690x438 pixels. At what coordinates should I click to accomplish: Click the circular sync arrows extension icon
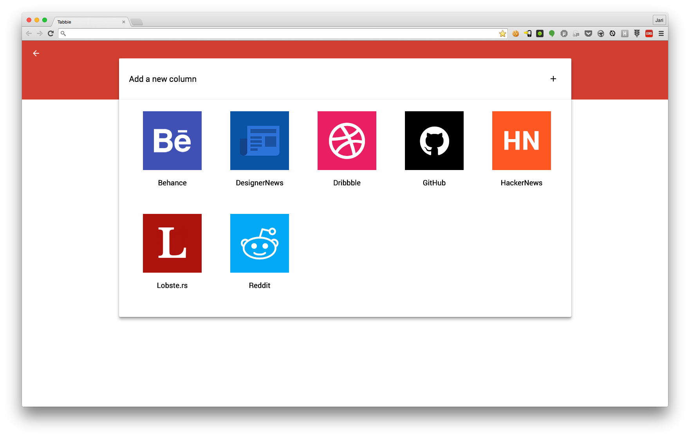tap(612, 34)
